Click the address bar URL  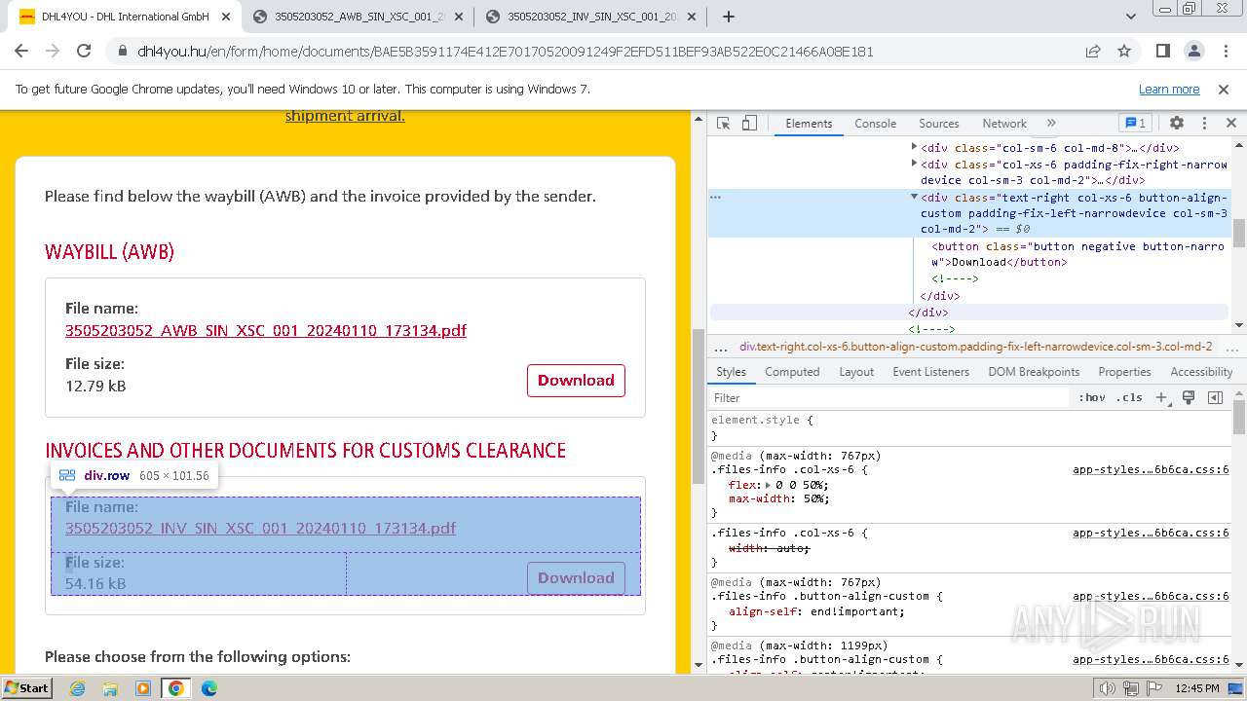tap(505, 52)
